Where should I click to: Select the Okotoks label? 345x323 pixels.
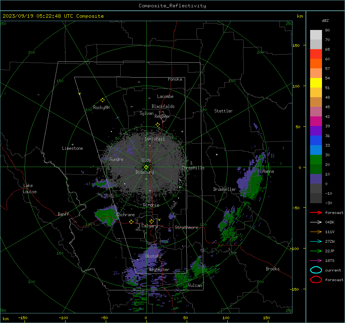[153, 256]
